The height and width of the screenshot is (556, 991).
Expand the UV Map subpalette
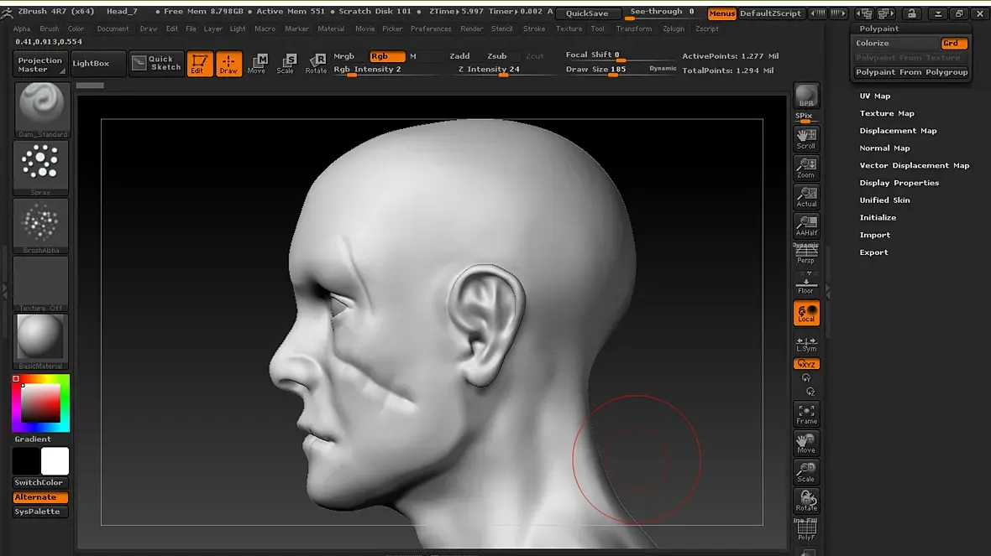[x=874, y=96]
